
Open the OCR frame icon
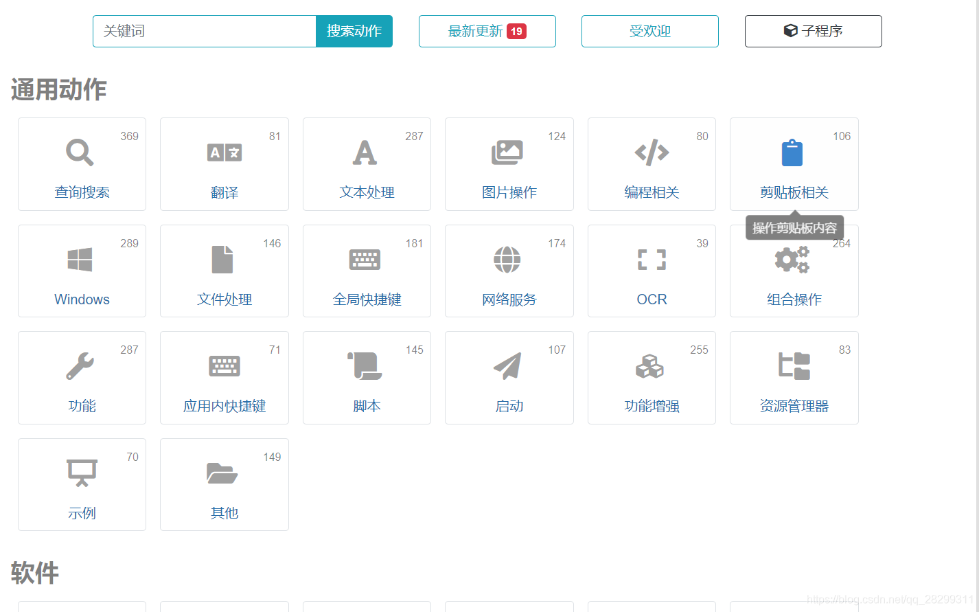[x=652, y=260]
